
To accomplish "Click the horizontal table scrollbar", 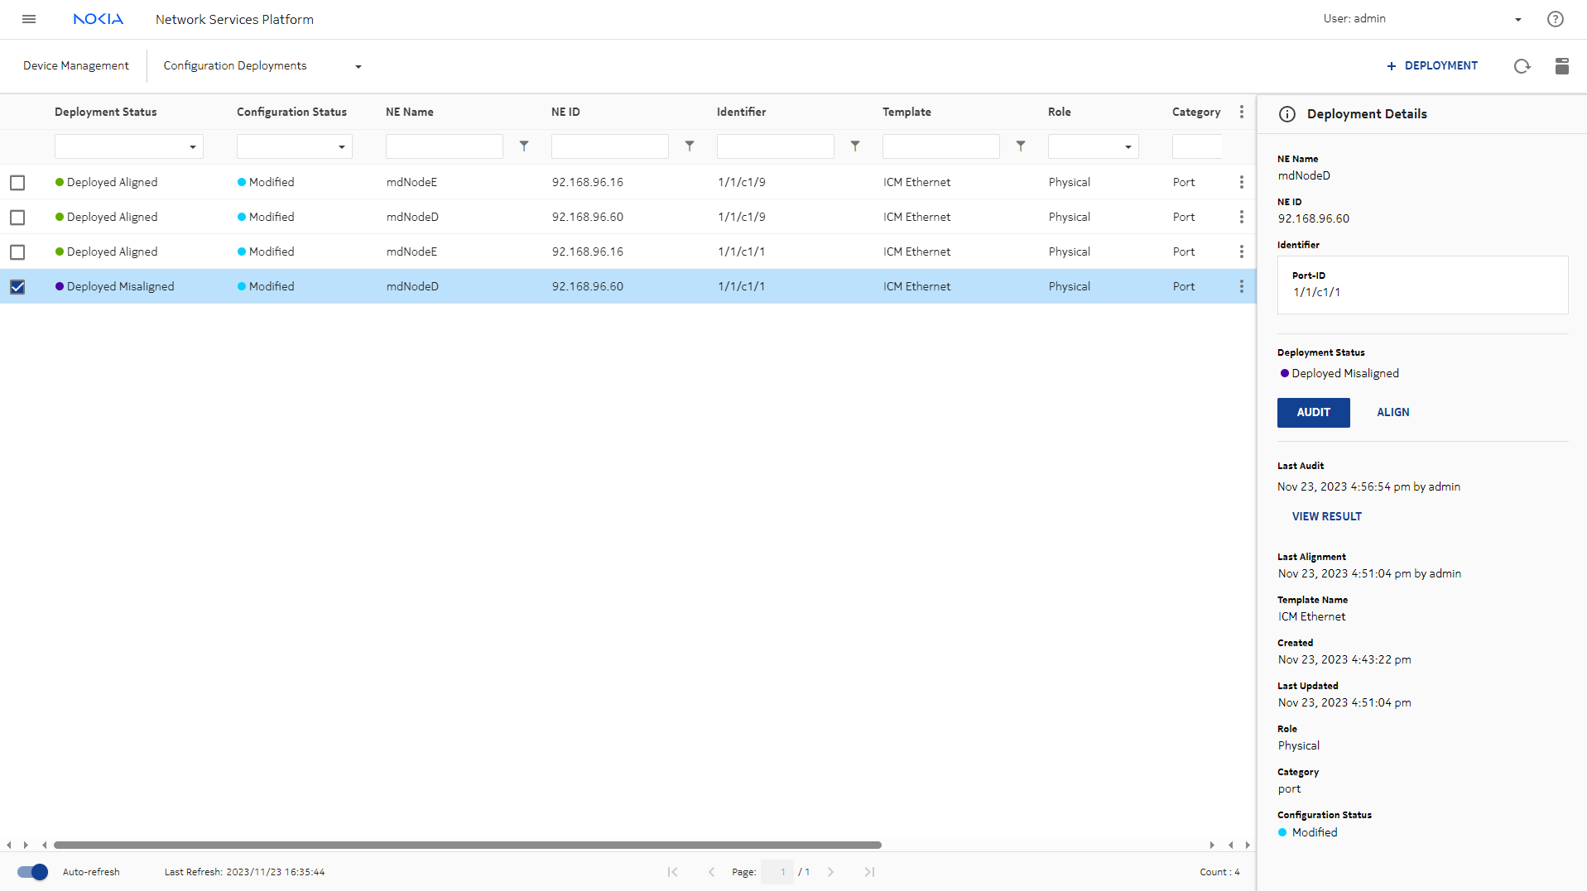I will [468, 845].
